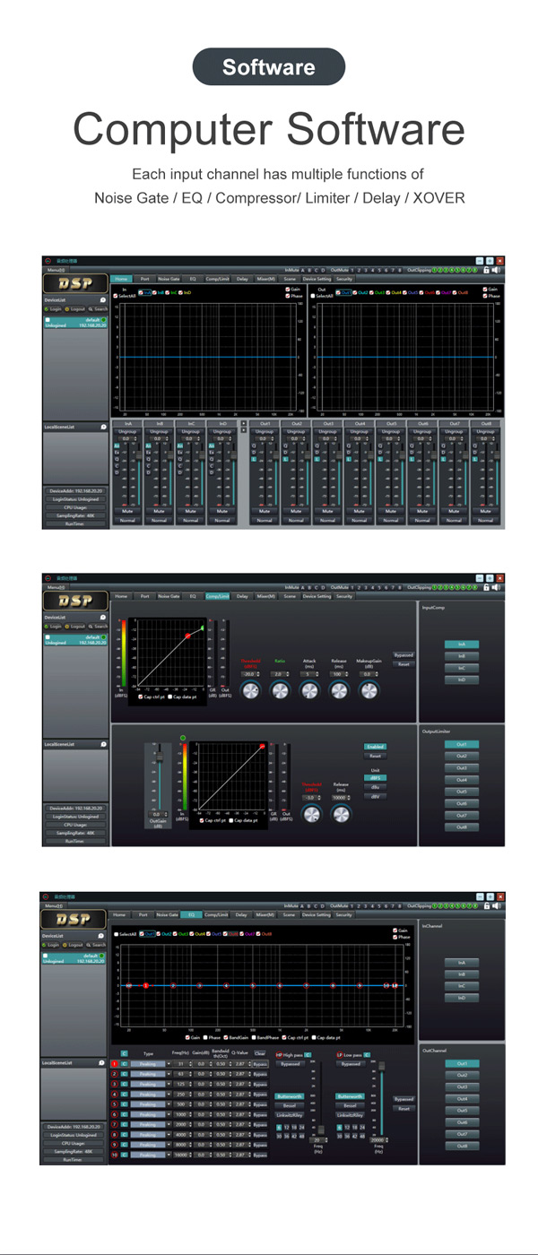Image resolution: width=538 pixels, height=1255 pixels.
Task: Toggle the input SelectAll checkbox in Home screenshot
Action: 116,296
